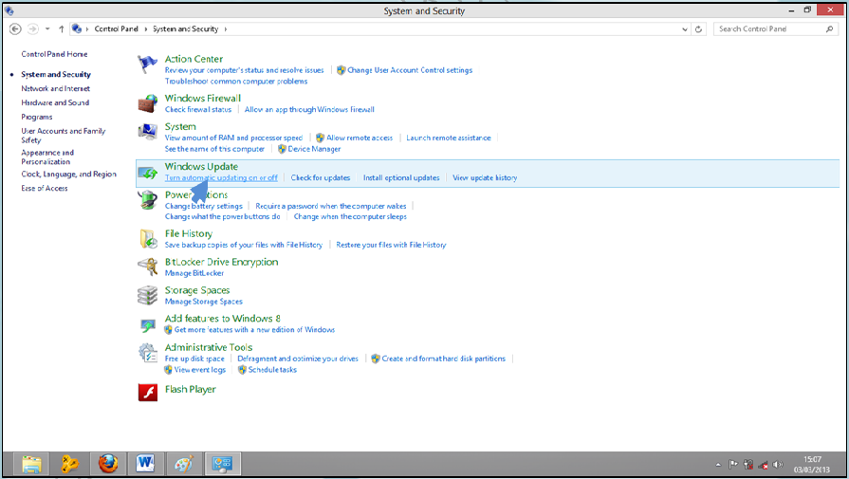Image resolution: width=849 pixels, height=479 pixels.
Task: Go up one level with Up arrow
Action: pyautogui.click(x=61, y=29)
